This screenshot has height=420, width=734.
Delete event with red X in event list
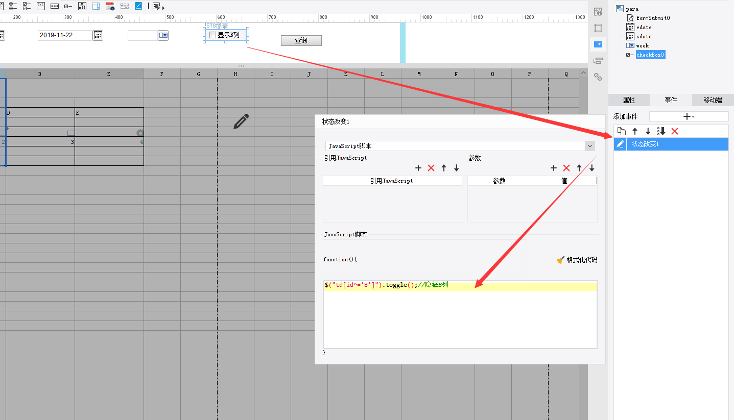click(x=675, y=131)
